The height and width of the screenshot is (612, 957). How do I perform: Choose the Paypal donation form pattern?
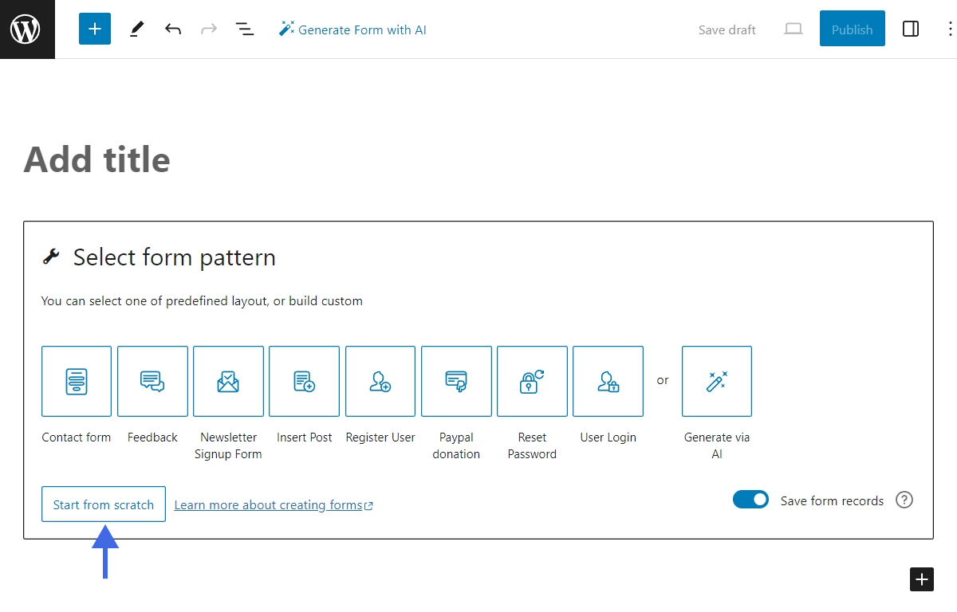click(x=455, y=381)
